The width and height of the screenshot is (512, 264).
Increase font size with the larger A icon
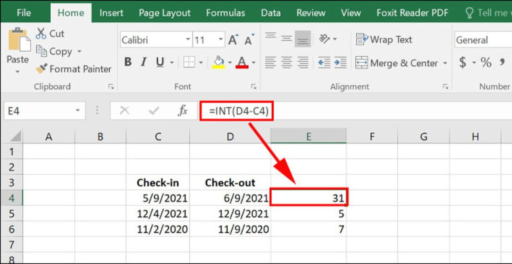[233, 40]
